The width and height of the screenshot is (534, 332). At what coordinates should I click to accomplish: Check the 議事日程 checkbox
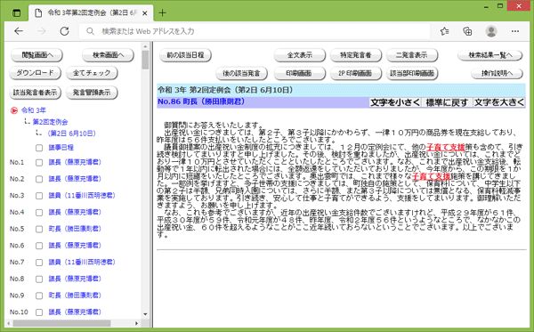(x=39, y=148)
